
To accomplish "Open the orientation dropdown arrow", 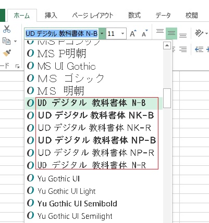I will pos(206,33).
